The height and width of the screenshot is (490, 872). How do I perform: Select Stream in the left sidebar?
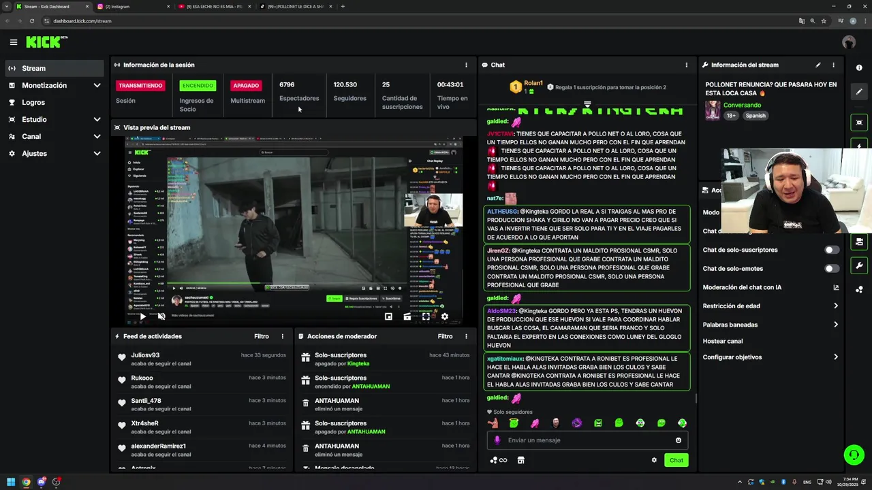coord(54,68)
